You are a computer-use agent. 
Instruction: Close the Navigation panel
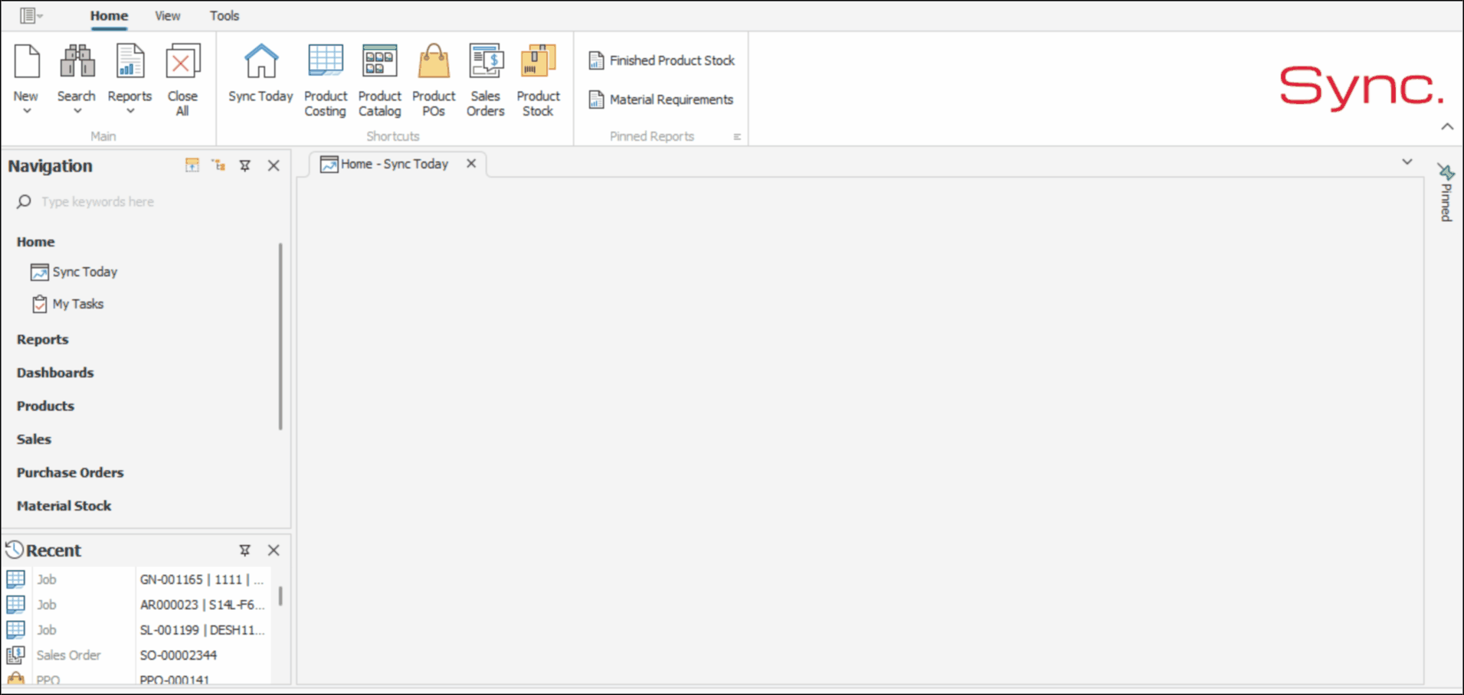pyautogui.click(x=273, y=165)
